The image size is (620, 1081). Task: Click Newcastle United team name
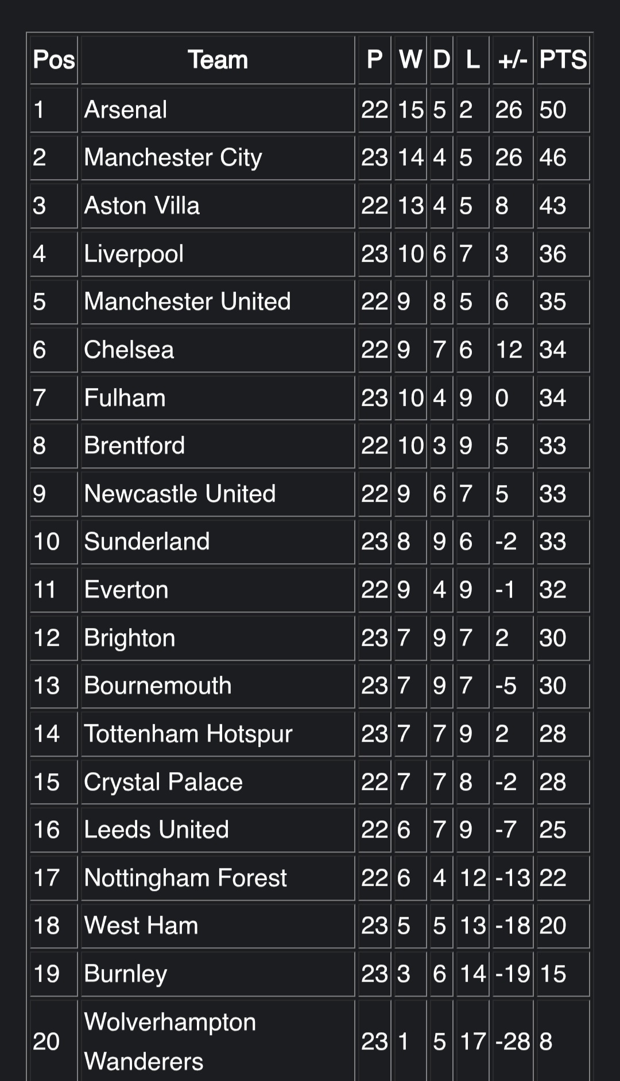(x=180, y=494)
